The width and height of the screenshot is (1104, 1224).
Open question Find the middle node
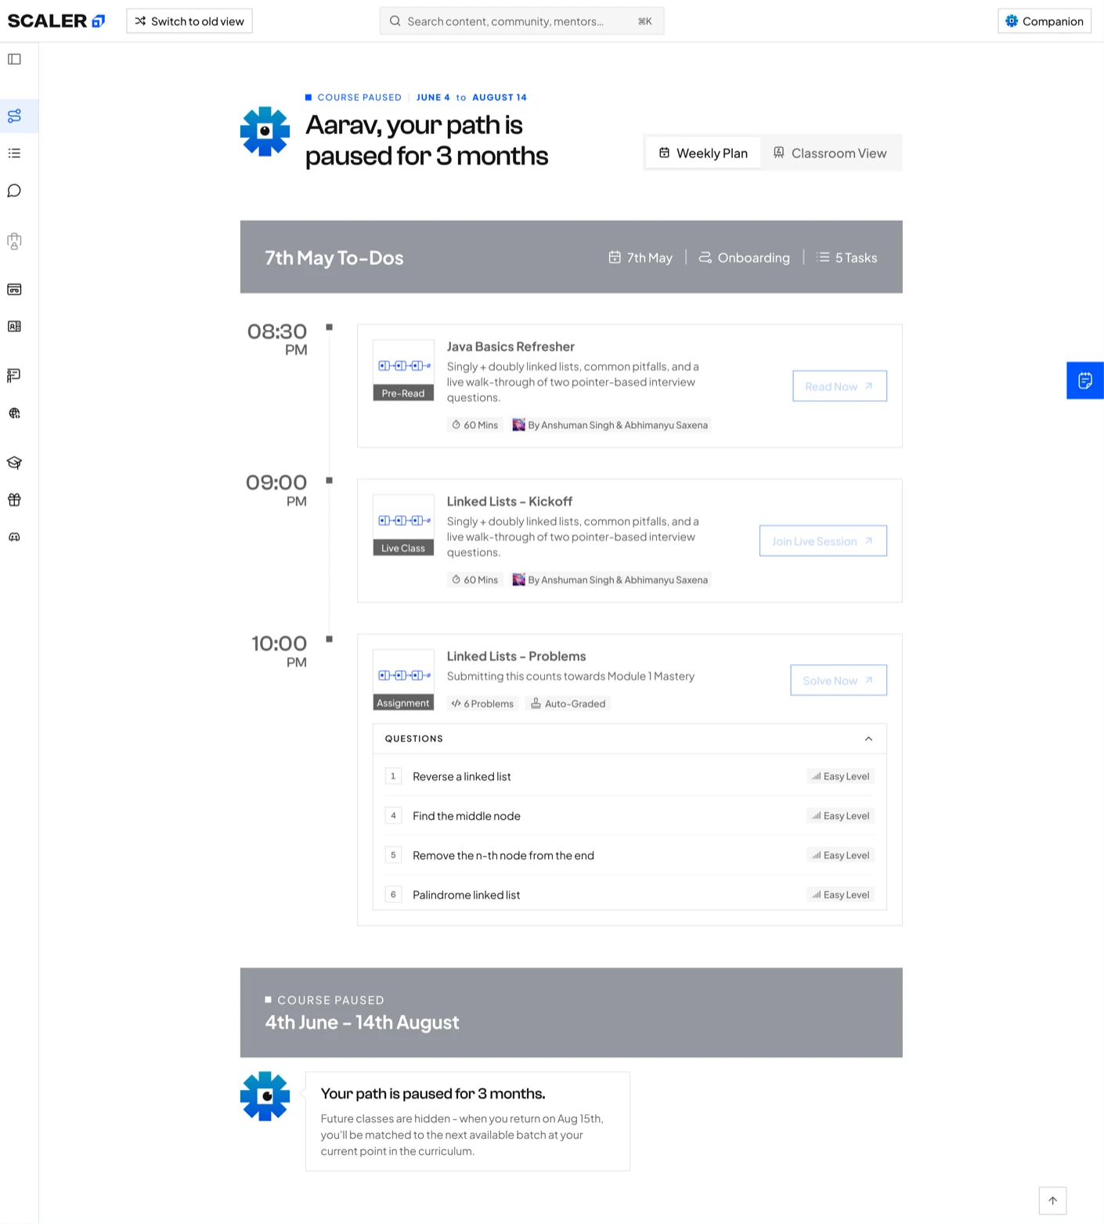pyautogui.click(x=630, y=815)
